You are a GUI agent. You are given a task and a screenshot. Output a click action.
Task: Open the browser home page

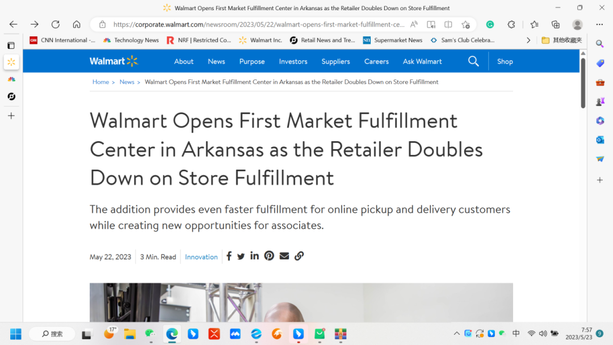click(77, 24)
